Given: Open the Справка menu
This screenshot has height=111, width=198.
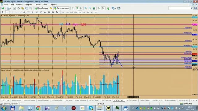Looking at the screenshot, I should (x=53, y=5).
